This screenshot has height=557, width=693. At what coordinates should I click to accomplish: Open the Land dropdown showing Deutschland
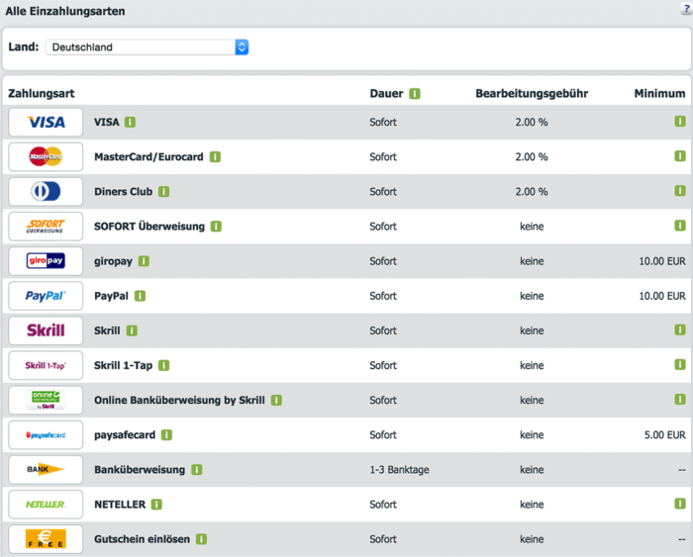click(147, 47)
